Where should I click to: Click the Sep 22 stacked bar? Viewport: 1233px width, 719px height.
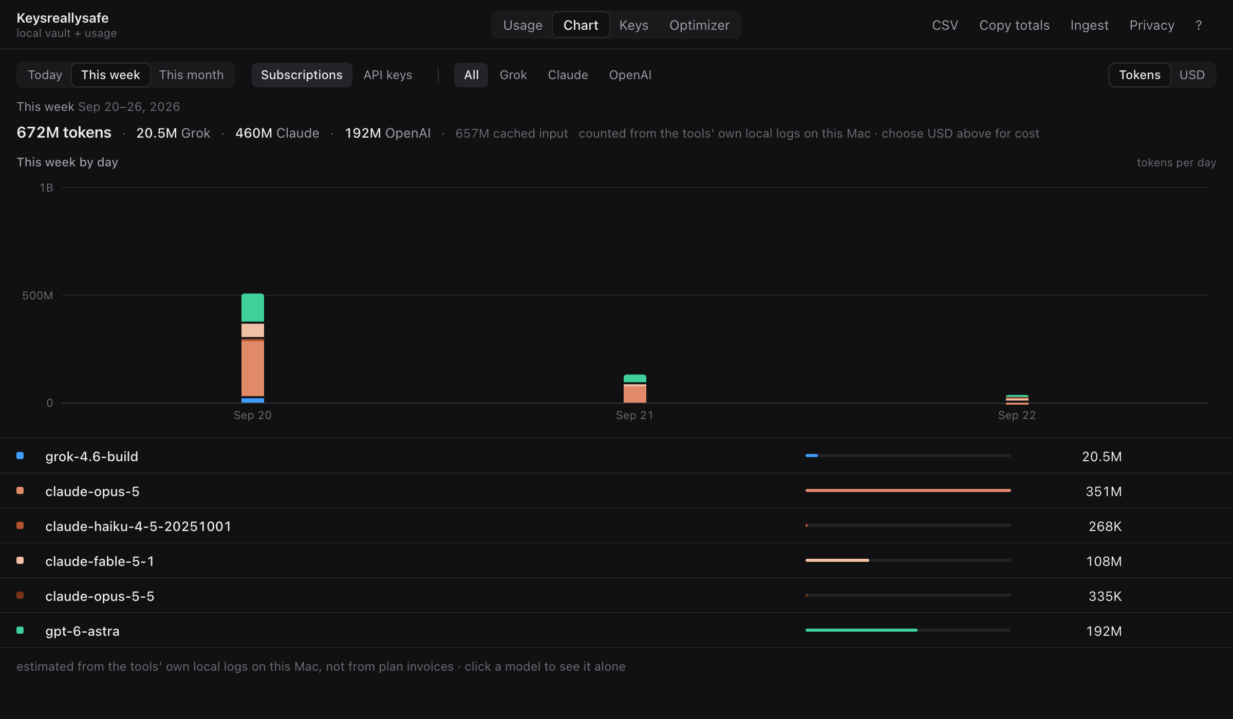[x=1017, y=400]
